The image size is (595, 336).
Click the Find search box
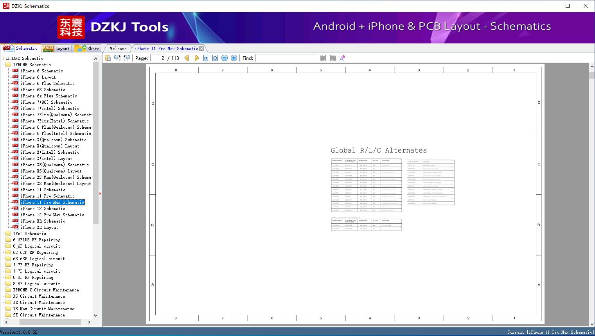point(287,58)
